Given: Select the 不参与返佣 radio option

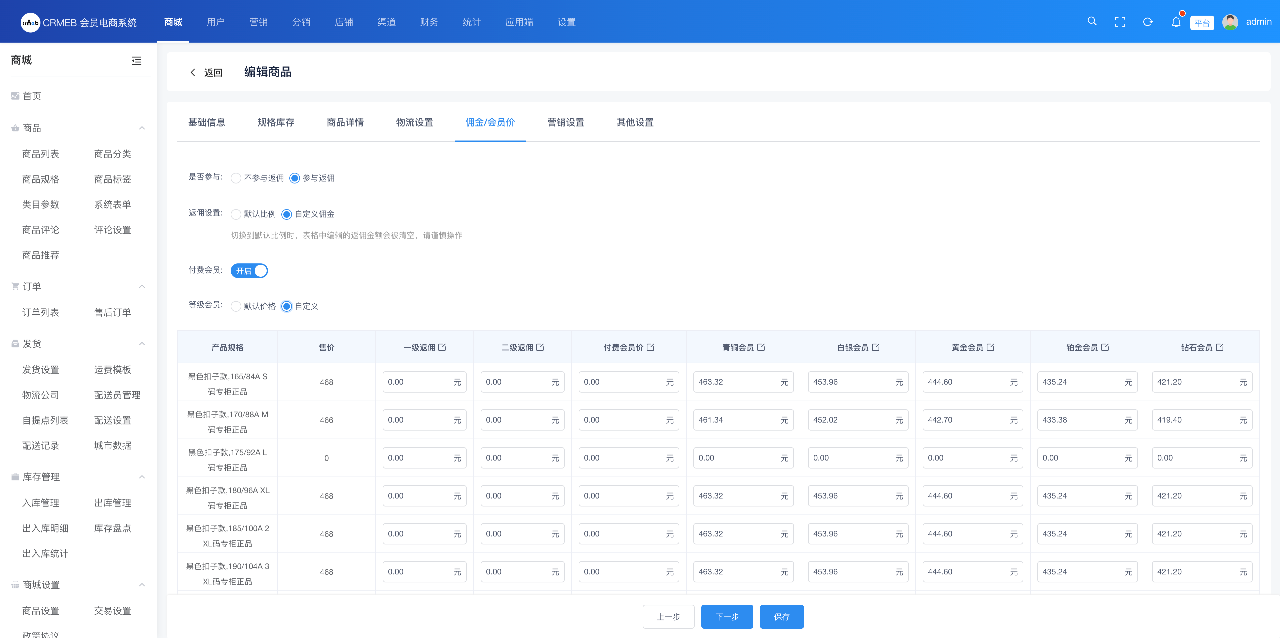Looking at the screenshot, I should [236, 178].
